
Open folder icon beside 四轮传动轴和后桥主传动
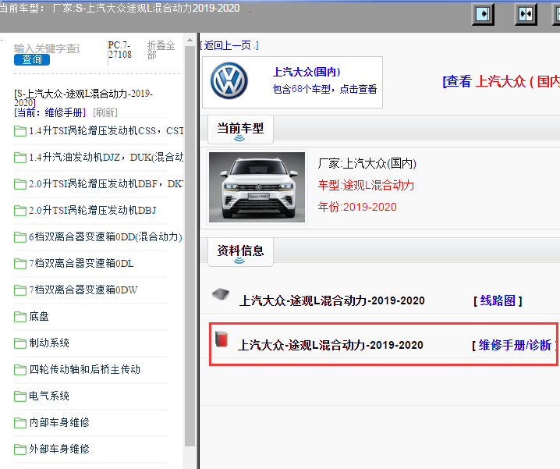click(x=20, y=370)
